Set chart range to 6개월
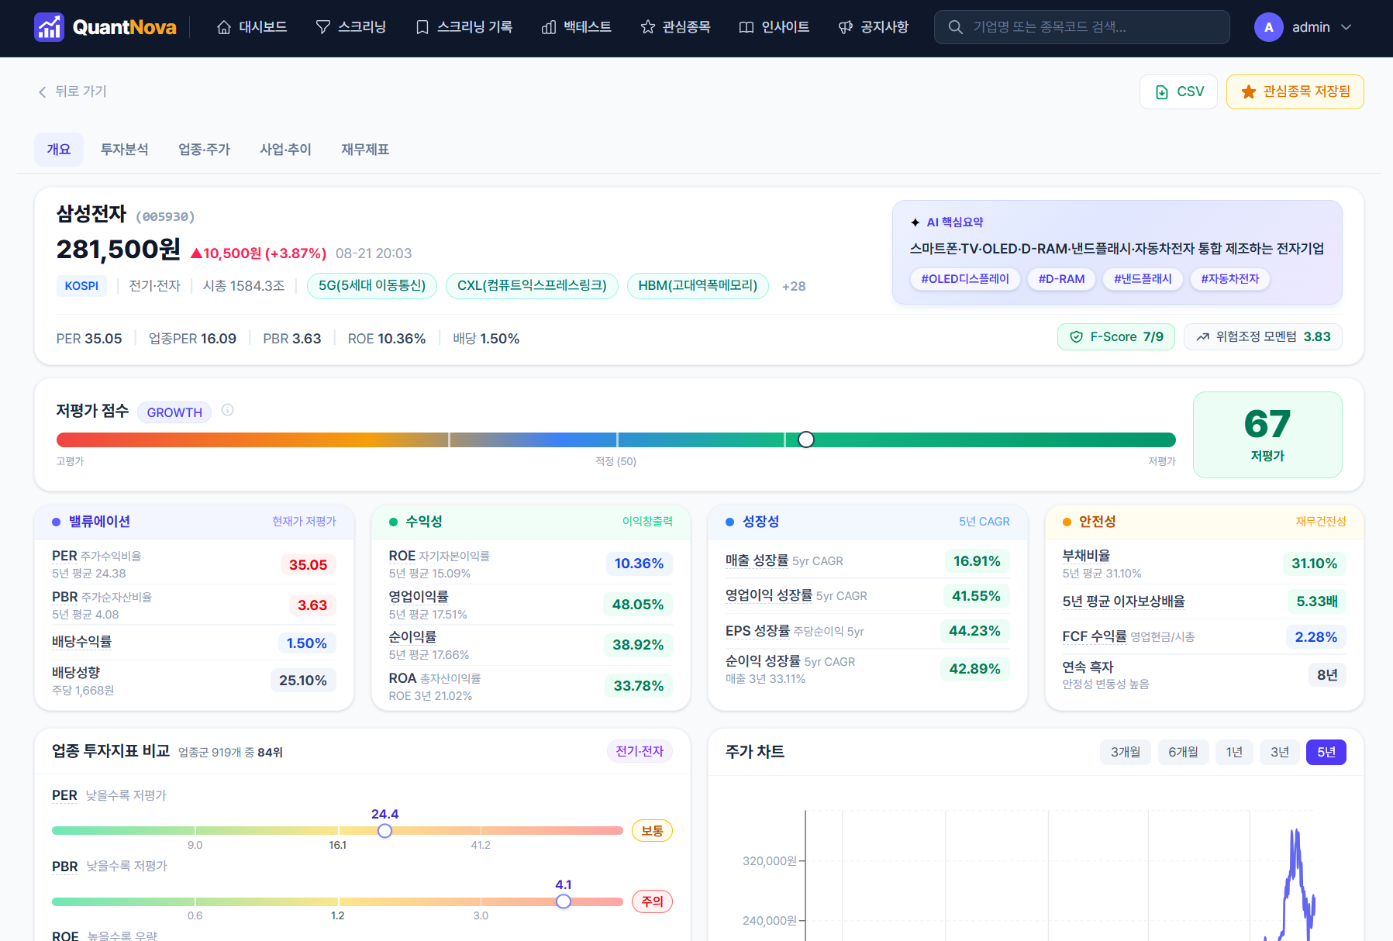 click(x=1184, y=752)
